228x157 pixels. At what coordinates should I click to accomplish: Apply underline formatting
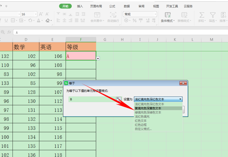click(x=6, y=21)
